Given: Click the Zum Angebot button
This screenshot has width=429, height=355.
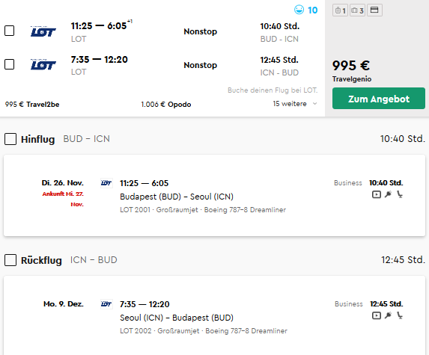Looking at the screenshot, I should coord(379,99).
